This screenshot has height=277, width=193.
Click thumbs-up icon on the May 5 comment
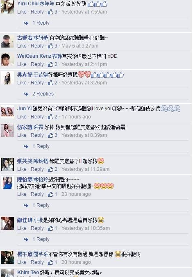pyautogui.click(x=50, y=46)
